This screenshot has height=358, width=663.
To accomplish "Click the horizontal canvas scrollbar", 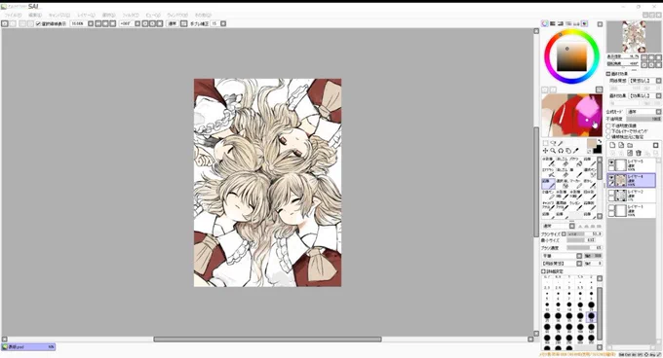I will pyautogui.click(x=267, y=339).
